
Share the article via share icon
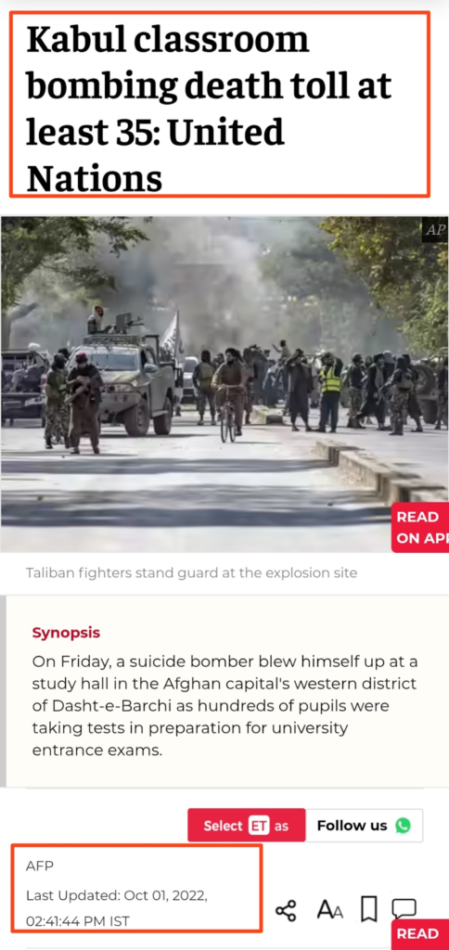click(286, 910)
